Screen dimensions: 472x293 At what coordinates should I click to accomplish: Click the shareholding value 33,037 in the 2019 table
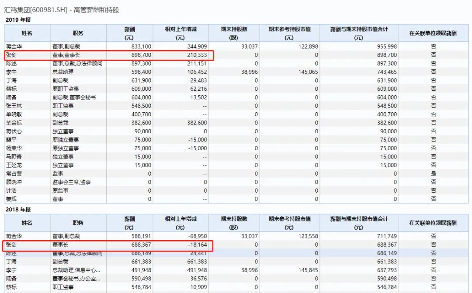[249, 47]
